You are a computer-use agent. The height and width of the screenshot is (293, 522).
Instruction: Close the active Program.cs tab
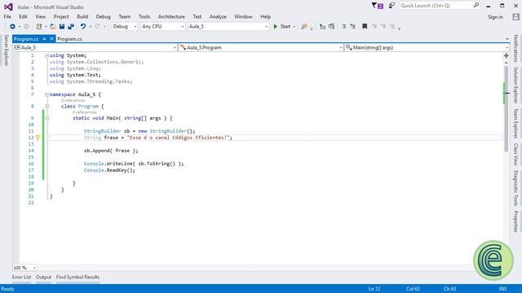coord(51,39)
